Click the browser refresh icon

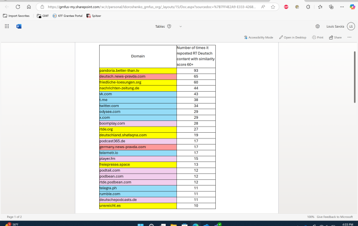pos(18,7)
